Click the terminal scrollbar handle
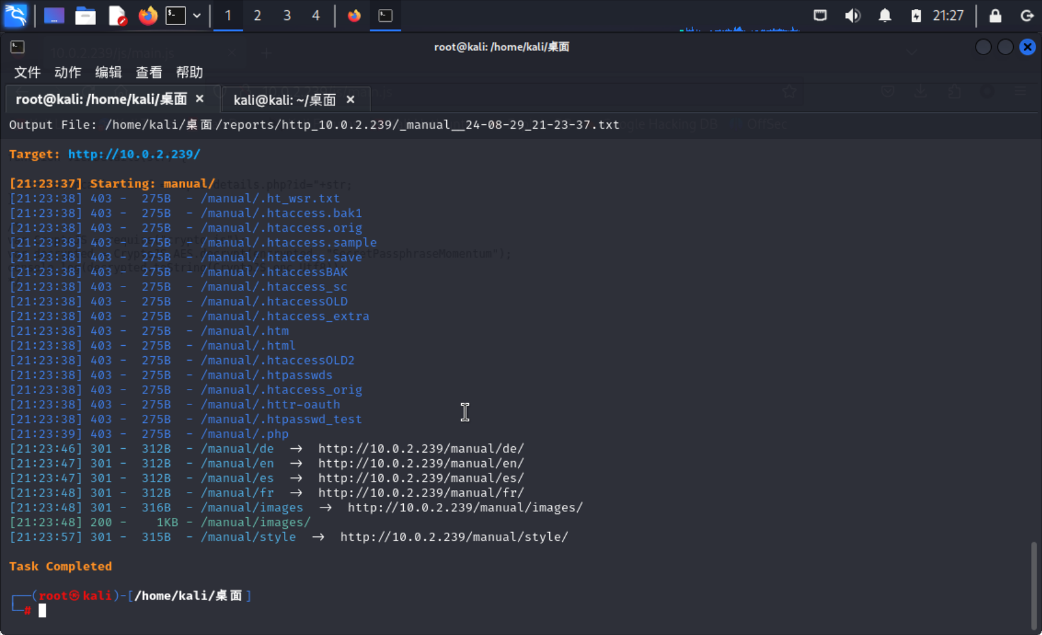Viewport: 1042px width, 635px height. [1034, 585]
